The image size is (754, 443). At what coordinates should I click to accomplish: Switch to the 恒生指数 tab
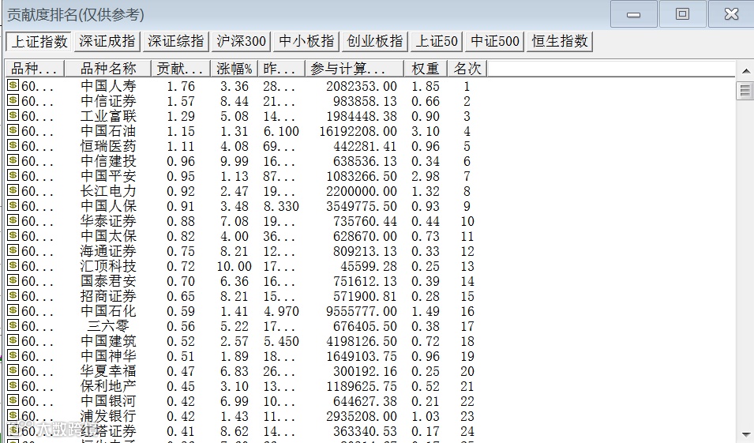[x=560, y=41]
